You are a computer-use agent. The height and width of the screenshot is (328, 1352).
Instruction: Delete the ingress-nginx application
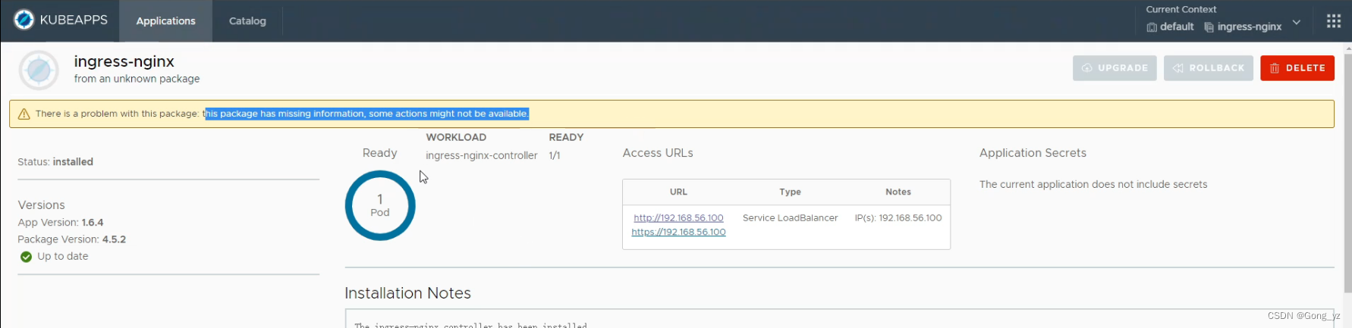[1297, 68]
